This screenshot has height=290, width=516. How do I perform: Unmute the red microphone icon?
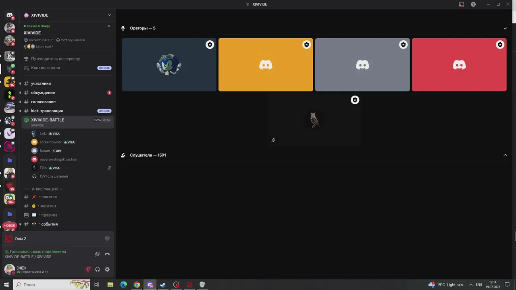[x=88, y=269]
